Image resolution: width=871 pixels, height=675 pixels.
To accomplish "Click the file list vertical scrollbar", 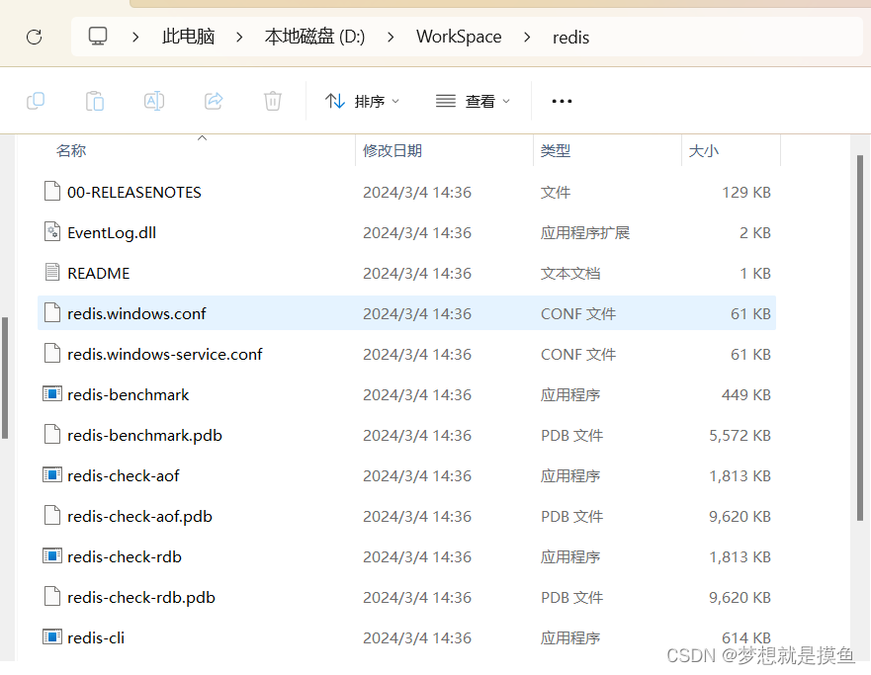I will pyautogui.click(x=860, y=338).
